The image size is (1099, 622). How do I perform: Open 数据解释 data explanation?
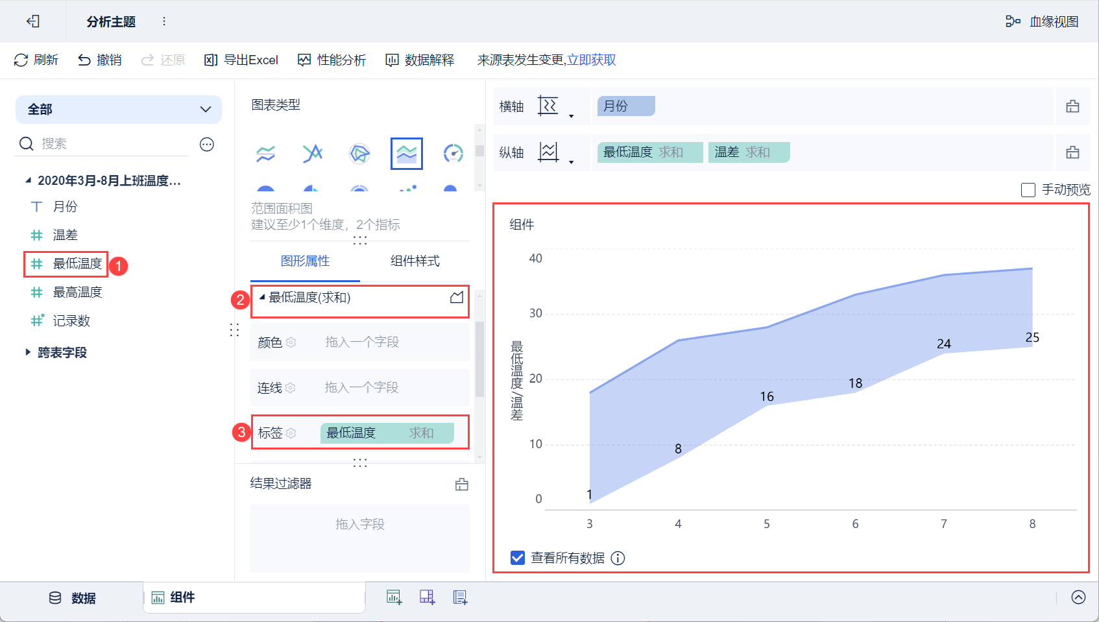point(420,60)
